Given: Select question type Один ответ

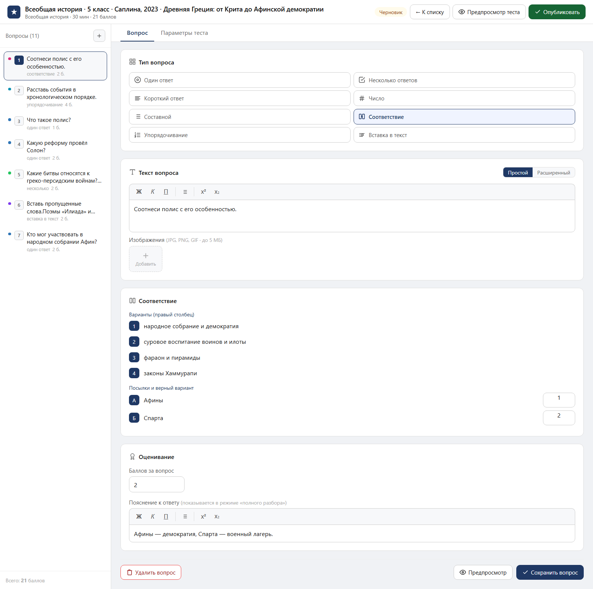Looking at the screenshot, I should 239,80.
